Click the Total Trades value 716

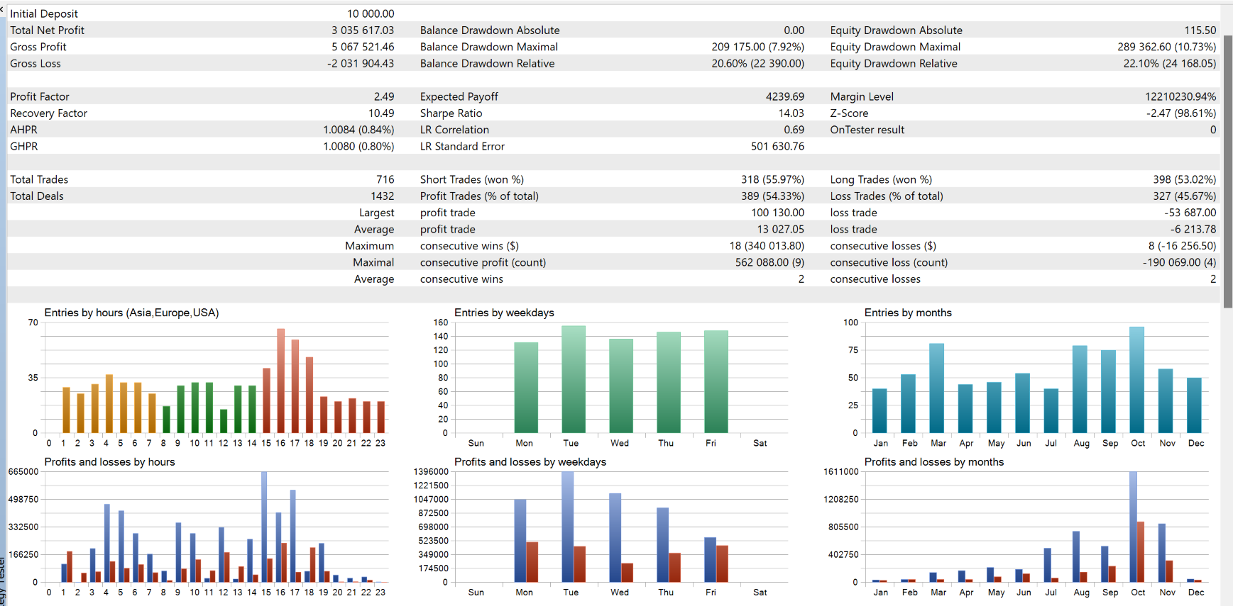pos(385,180)
